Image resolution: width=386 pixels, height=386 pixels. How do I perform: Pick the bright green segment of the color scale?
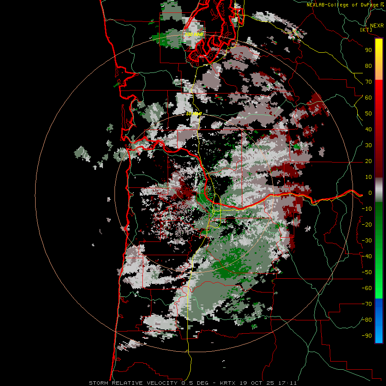(x=379, y=278)
